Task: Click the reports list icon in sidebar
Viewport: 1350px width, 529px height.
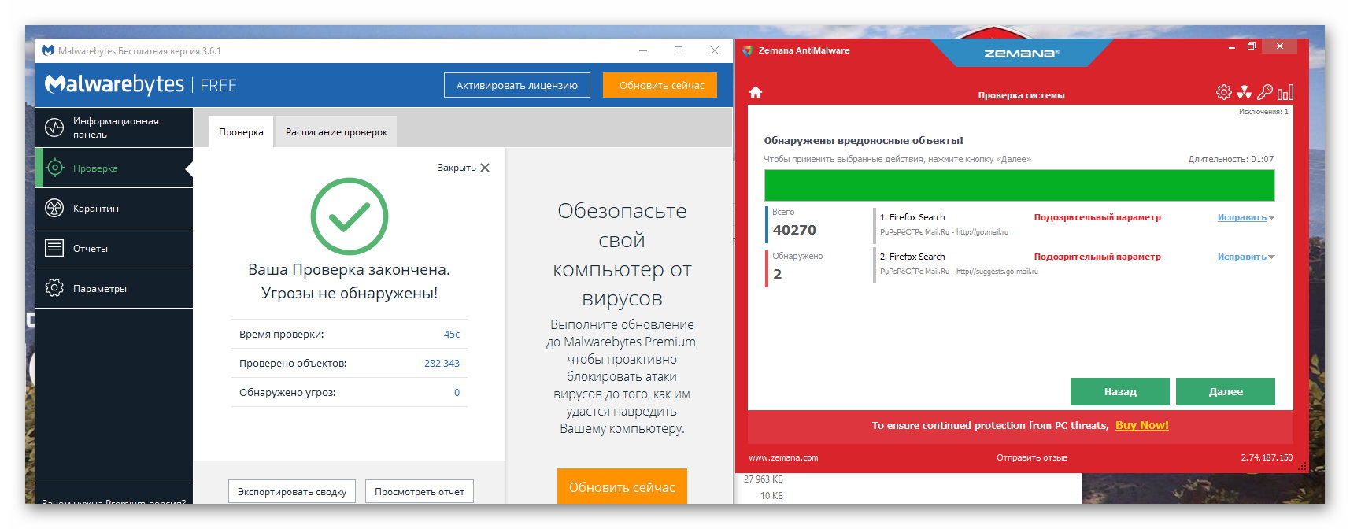Action: (x=54, y=248)
